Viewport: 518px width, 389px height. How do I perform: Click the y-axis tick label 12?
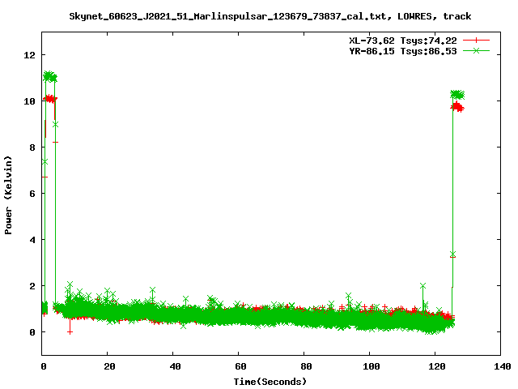(x=29, y=55)
